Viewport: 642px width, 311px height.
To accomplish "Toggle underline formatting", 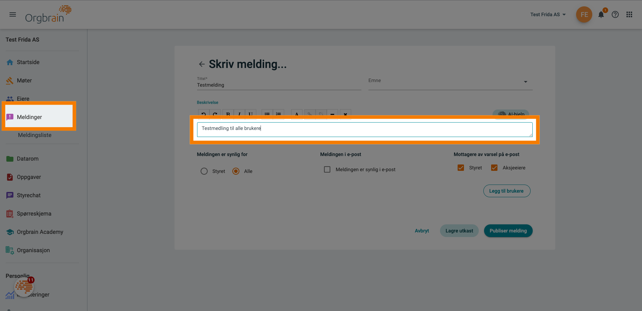I will point(250,114).
